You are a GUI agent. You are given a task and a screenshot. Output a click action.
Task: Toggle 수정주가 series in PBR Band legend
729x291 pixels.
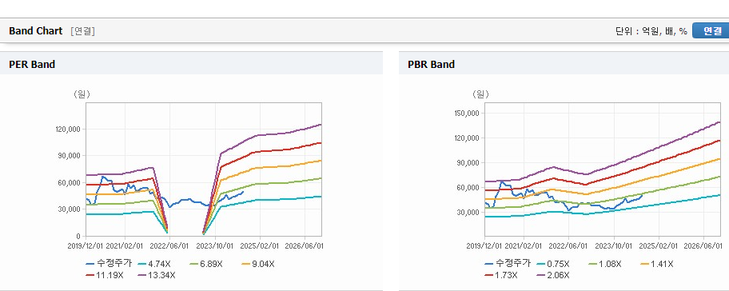[508, 264]
